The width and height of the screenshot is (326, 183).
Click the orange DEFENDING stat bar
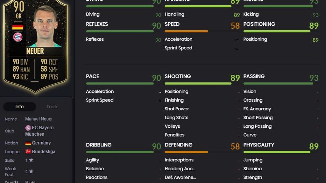pos(186,152)
